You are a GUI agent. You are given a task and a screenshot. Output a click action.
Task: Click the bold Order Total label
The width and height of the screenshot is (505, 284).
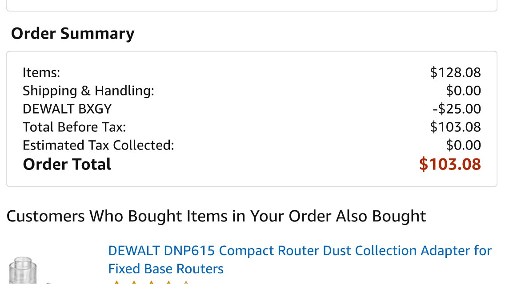pyautogui.click(x=67, y=164)
